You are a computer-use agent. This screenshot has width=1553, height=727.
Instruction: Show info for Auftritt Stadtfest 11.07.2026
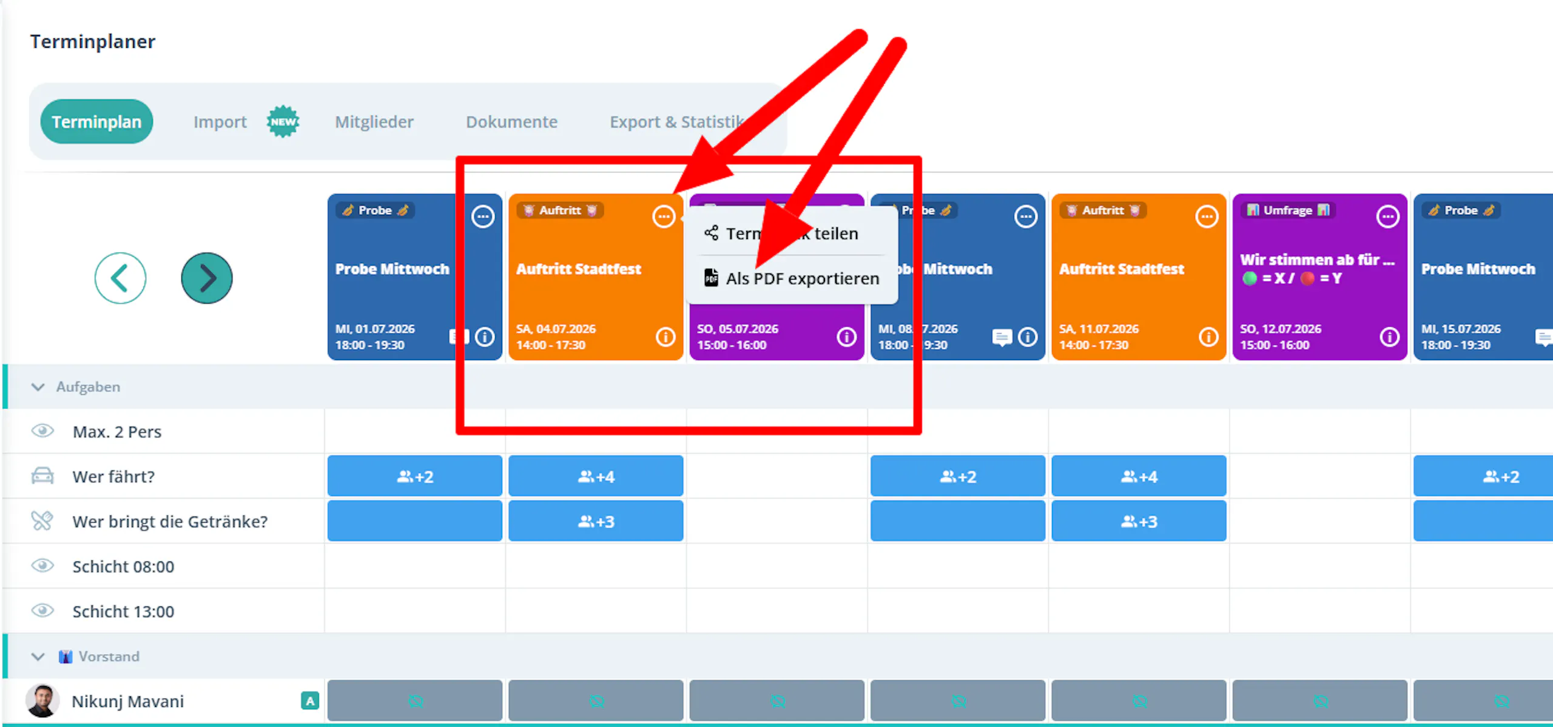click(x=1208, y=337)
